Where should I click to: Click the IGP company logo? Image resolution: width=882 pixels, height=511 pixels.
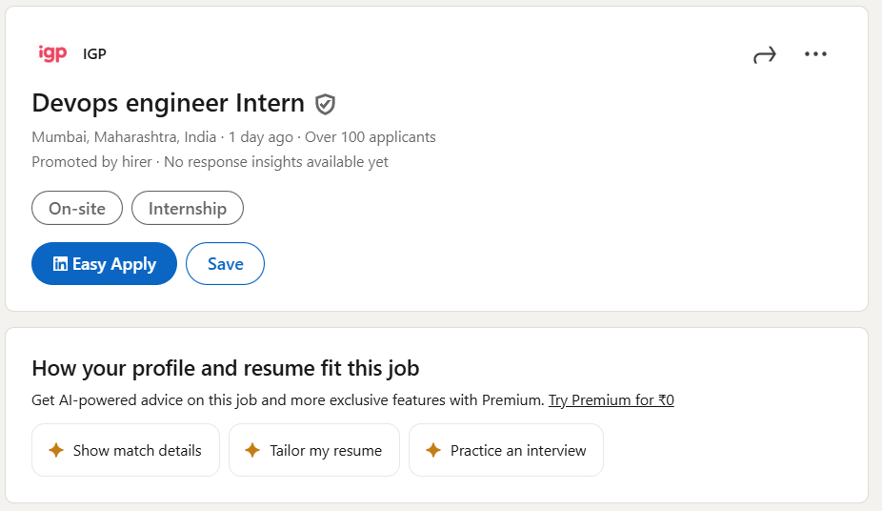[x=52, y=54]
